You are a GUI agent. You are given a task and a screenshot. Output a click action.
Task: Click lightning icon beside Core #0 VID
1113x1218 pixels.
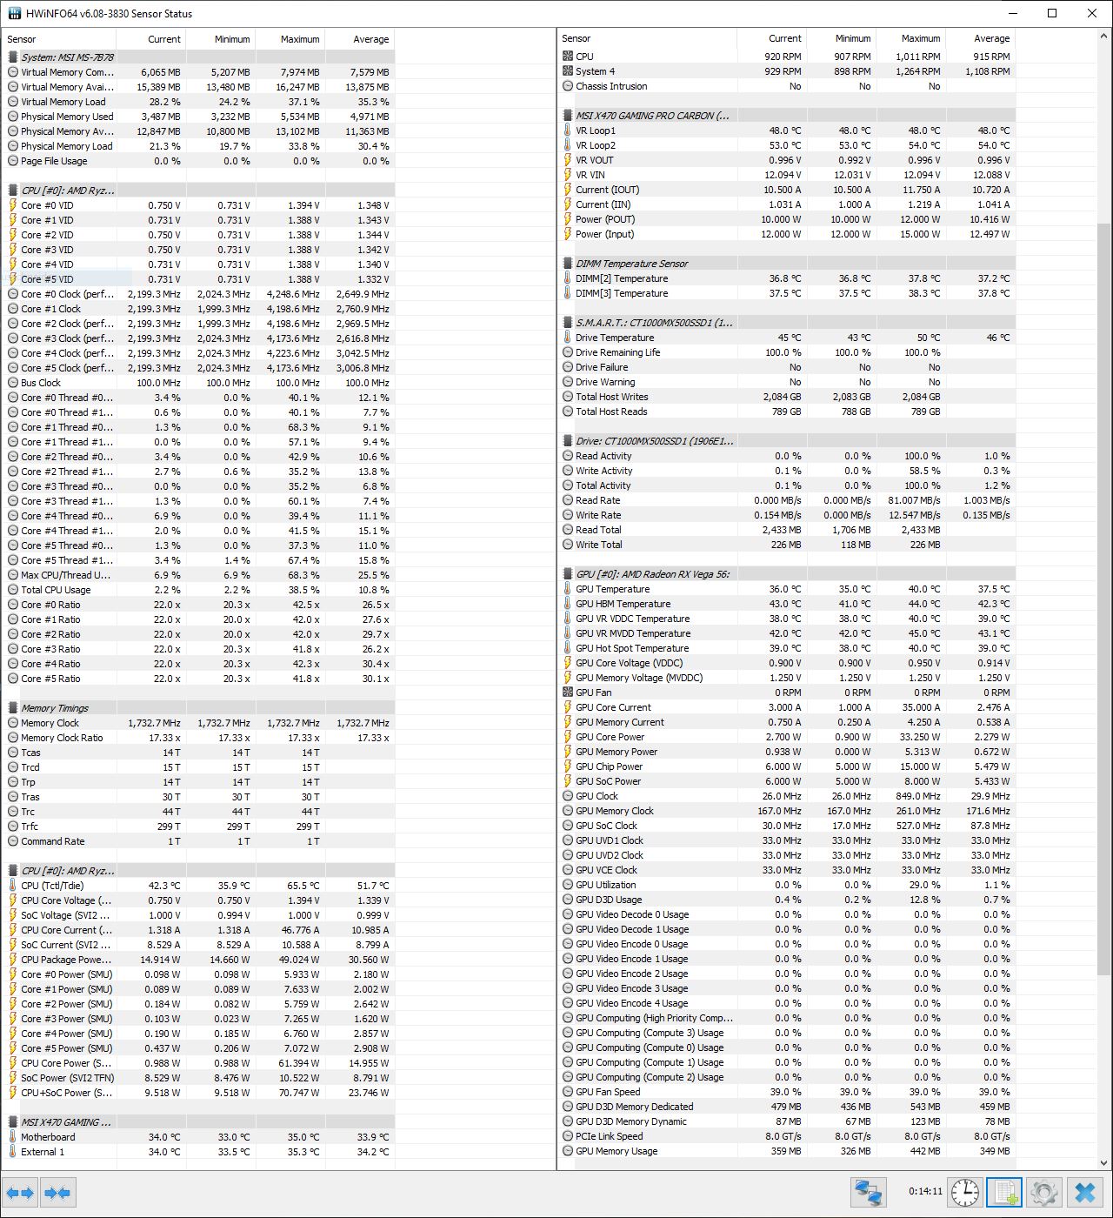[13, 205]
